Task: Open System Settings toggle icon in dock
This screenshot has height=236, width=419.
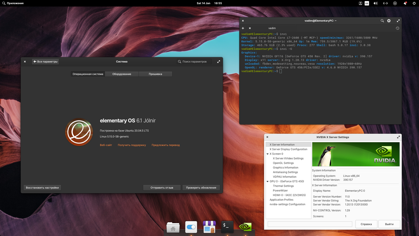Action: (x=191, y=227)
